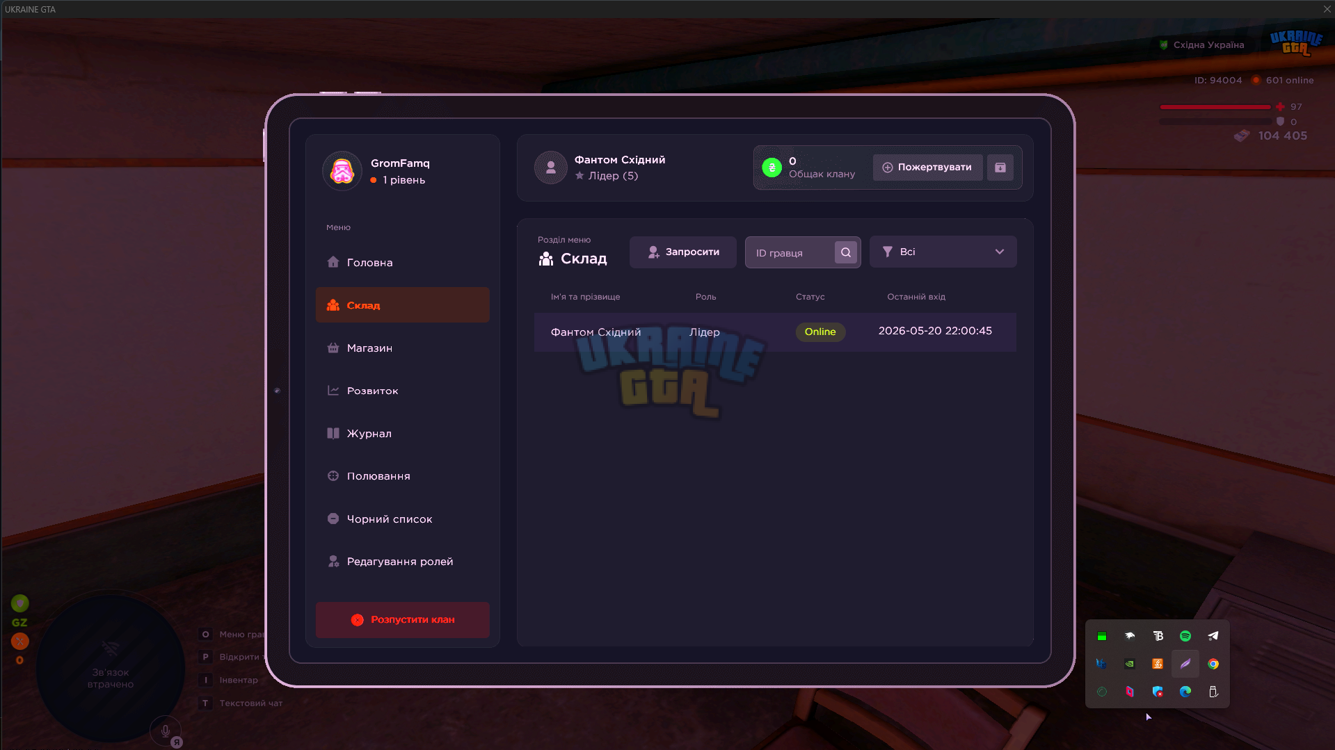Image resolution: width=1335 pixels, height=750 pixels.
Task: Click the Пожертвувати donate button
Action: click(x=927, y=168)
